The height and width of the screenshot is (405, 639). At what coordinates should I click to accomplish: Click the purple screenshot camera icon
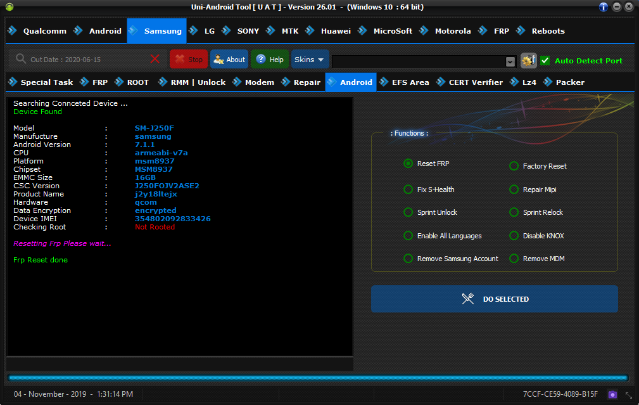pos(612,394)
